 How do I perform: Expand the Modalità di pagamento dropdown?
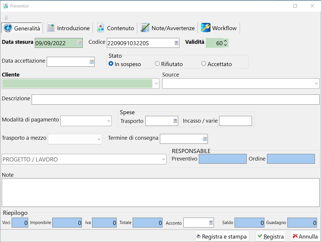coord(109,121)
